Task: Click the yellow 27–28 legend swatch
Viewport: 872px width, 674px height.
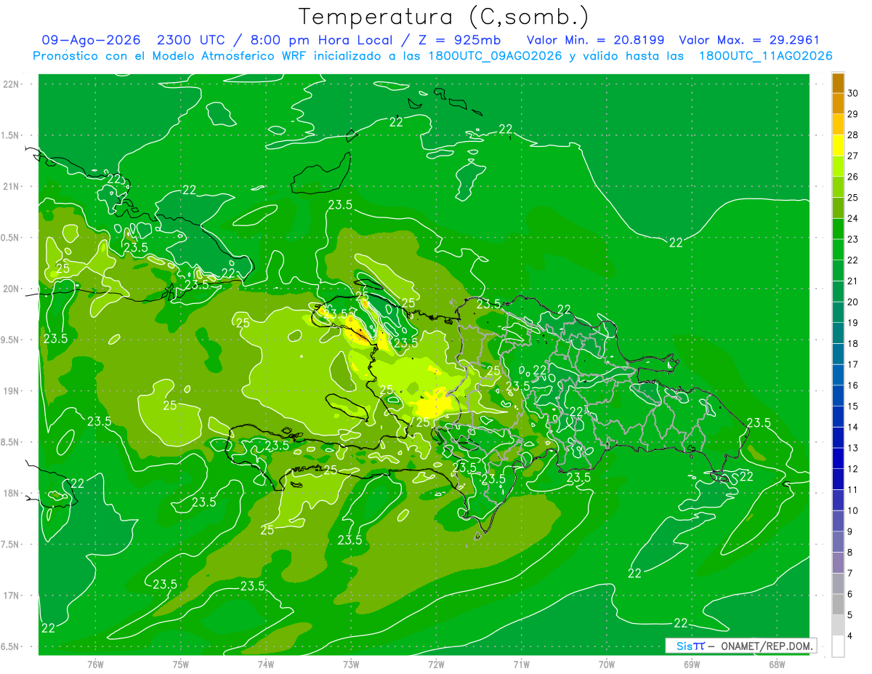Action: click(838, 145)
